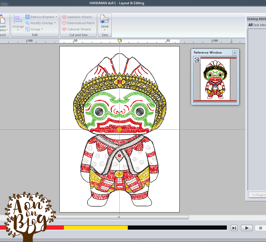Click the yellow ruler guide marker
The image size is (266, 242).
[120, 41]
